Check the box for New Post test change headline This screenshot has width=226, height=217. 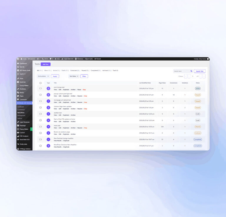point(41,139)
